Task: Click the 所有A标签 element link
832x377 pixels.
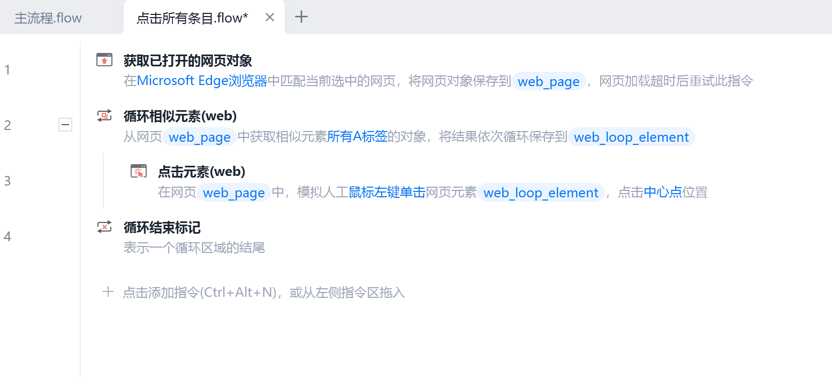Action: click(357, 137)
